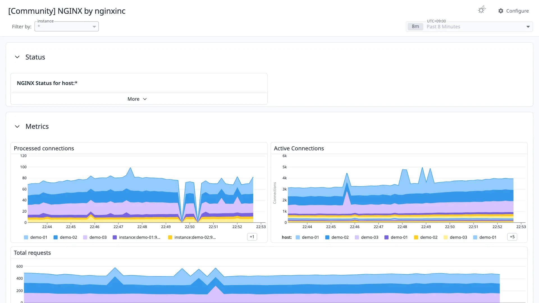
Task: Click the 22:48 tick on Active Connections chart
Action: click(402, 227)
